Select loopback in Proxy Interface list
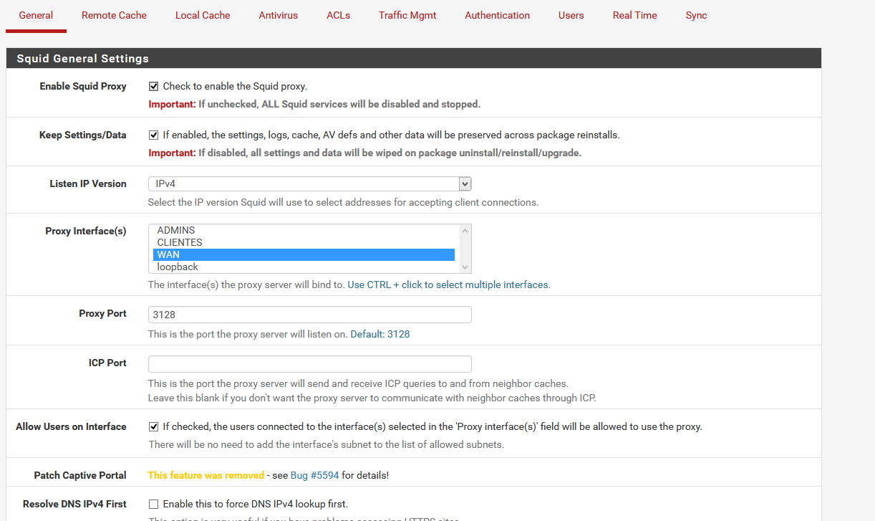 pos(304,267)
